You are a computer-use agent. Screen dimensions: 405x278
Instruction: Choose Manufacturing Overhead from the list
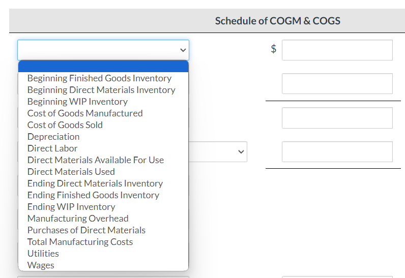pos(78,219)
